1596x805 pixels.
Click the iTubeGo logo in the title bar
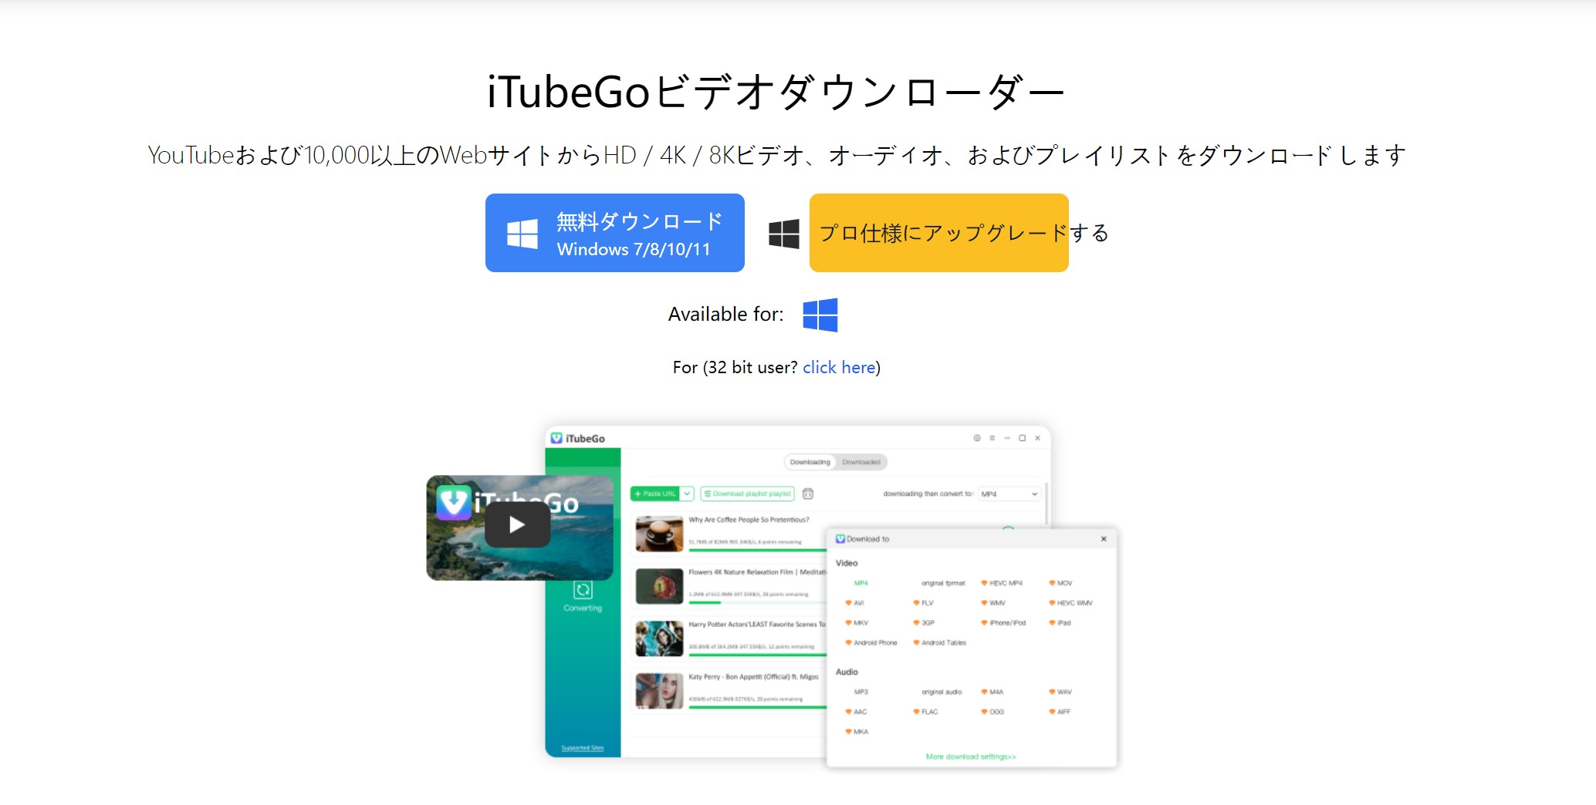[577, 438]
